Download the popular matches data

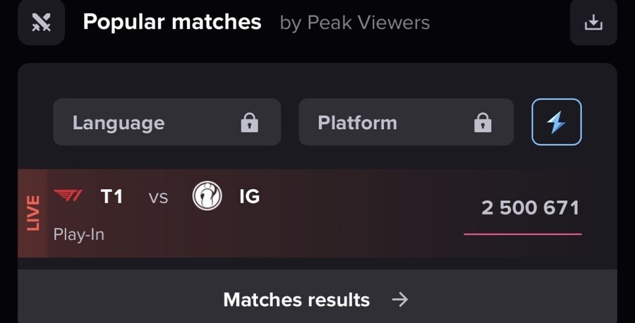tap(593, 22)
